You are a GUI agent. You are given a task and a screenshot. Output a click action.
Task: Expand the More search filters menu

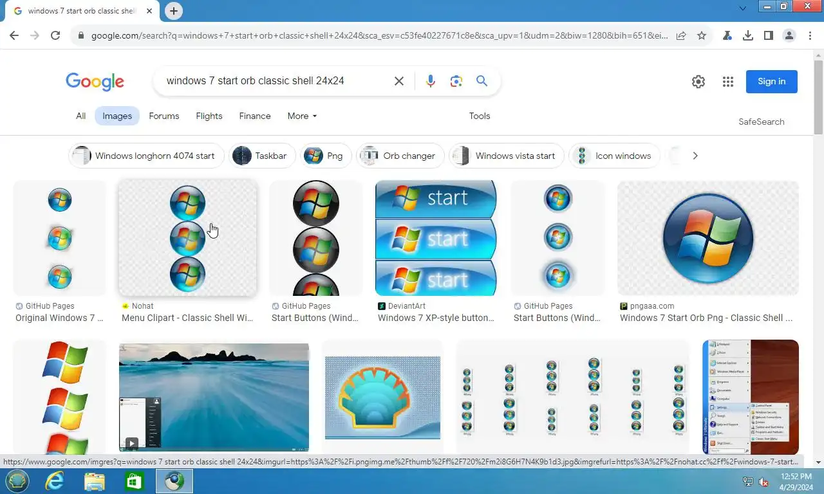(302, 116)
